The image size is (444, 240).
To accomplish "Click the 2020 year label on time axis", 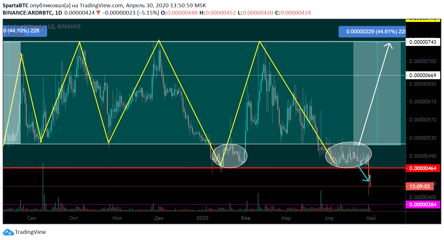I will [202, 218].
